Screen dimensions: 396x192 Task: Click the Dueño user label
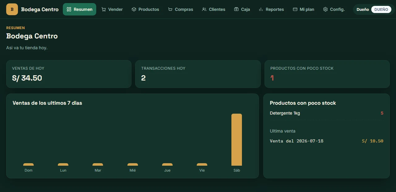click(x=363, y=9)
